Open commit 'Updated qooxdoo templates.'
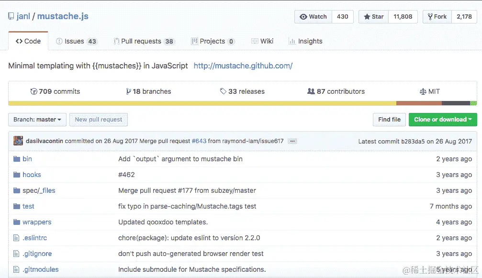Screen dimensions: 482x278 coord(163,222)
